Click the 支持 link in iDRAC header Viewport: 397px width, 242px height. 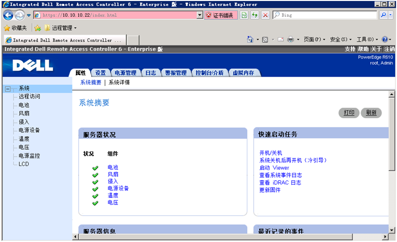[x=350, y=49]
